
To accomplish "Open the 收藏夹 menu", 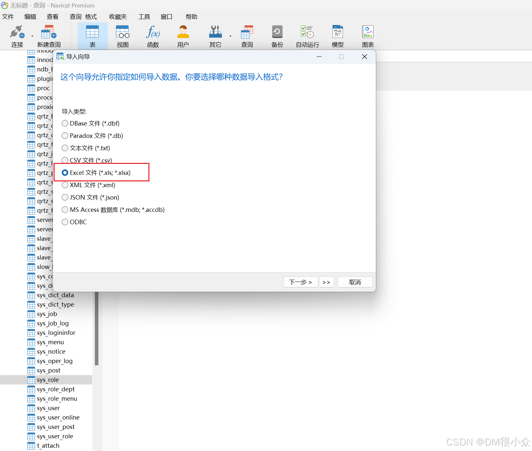I will coord(118,17).
